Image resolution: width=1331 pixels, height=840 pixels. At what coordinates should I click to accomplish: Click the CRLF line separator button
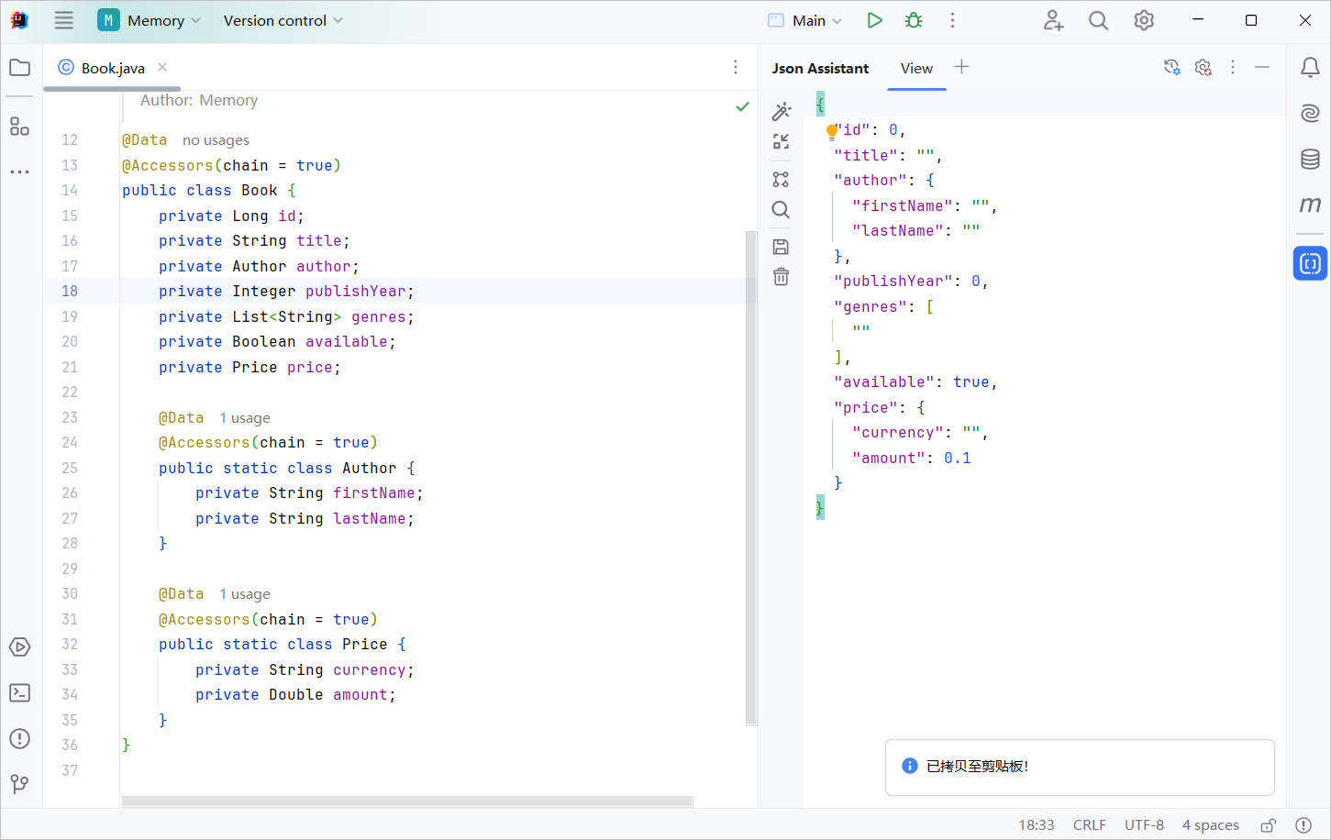1089,824
